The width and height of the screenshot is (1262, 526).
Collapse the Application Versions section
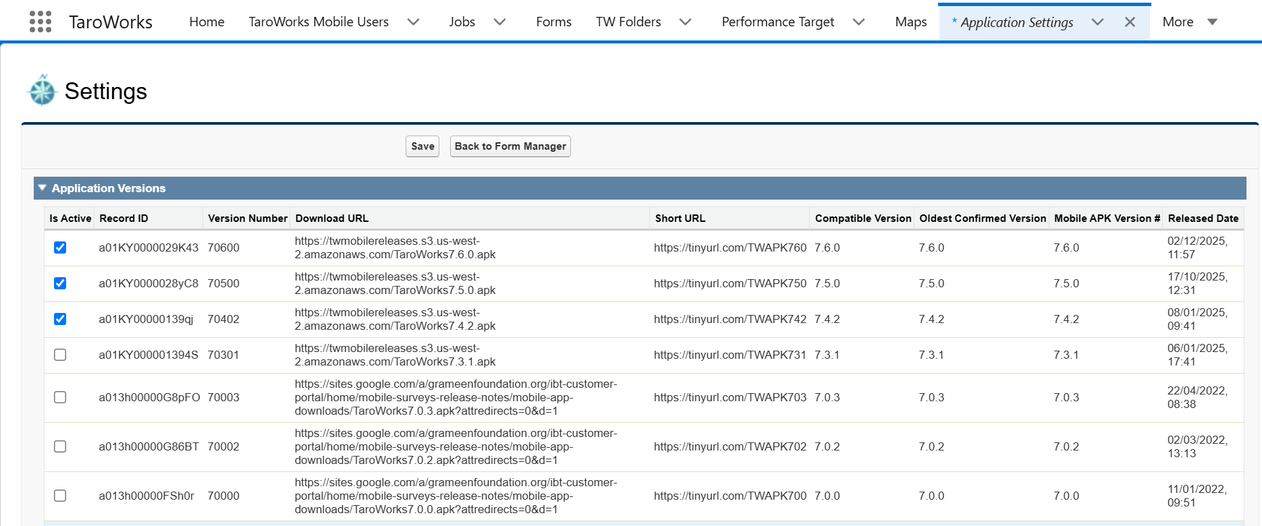43,188
